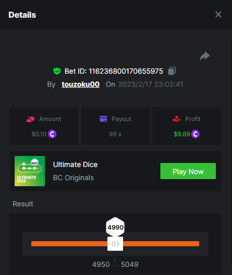Viewport: 232px width, 275px height.
Task: Click the BC Originals label
Action: pos(73,178)
